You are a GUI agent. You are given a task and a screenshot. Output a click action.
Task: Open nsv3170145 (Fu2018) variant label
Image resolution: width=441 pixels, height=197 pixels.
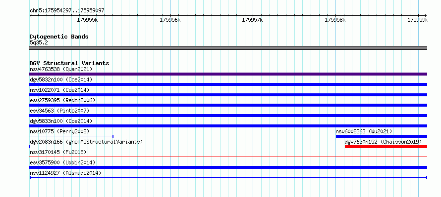pyautogui.click(x=58, y=152)
